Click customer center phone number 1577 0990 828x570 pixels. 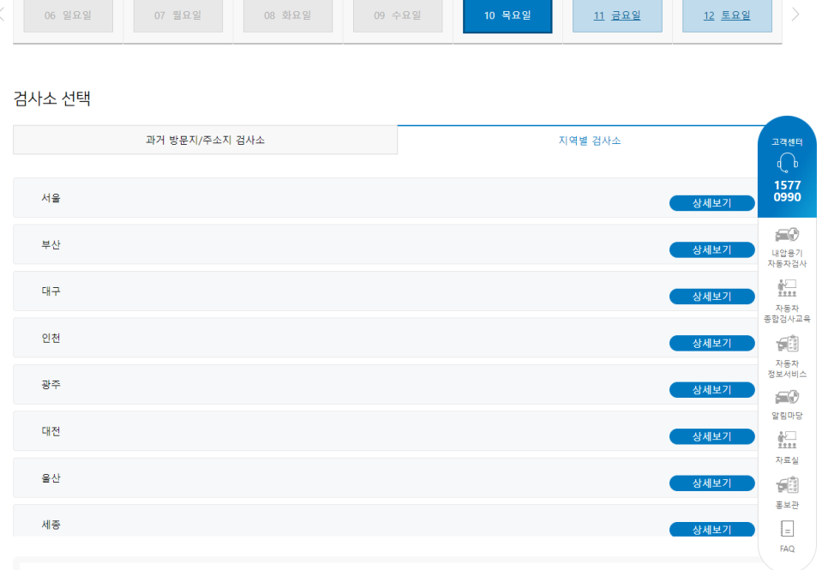[x=788, y=191]
